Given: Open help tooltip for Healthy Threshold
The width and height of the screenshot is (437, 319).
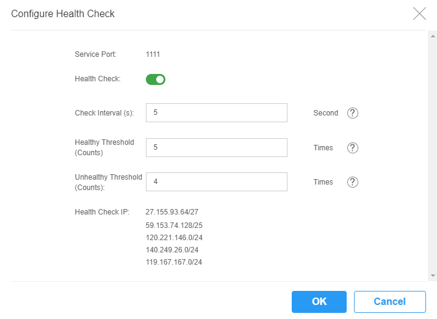Looking at the screenshot, I should click(x=353, y=148).
